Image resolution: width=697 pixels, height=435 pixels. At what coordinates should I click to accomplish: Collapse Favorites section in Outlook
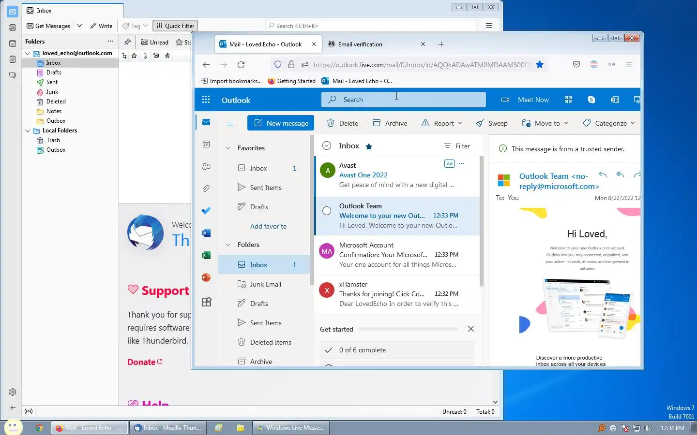tap(228, 148)
